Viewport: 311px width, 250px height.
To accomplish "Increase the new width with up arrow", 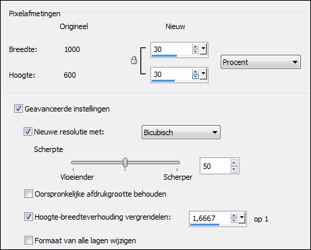I will click(196, 47).
